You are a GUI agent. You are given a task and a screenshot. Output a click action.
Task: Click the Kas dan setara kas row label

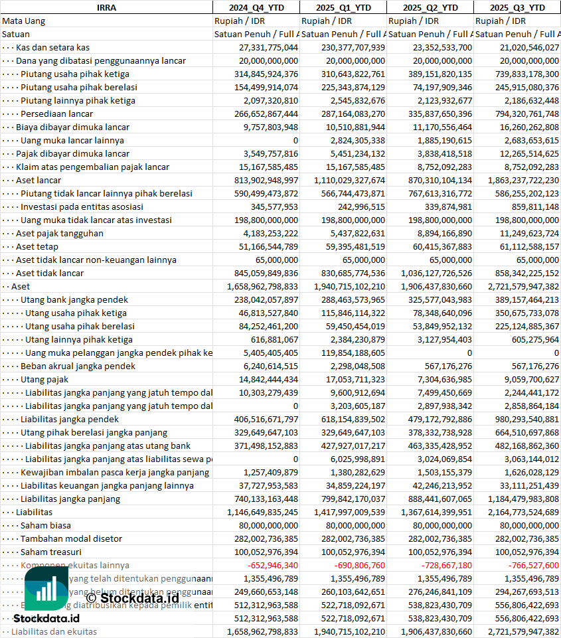click(x=52, y=48)
